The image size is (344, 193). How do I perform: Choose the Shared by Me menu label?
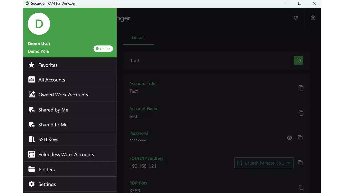click(x=53, y=110)
